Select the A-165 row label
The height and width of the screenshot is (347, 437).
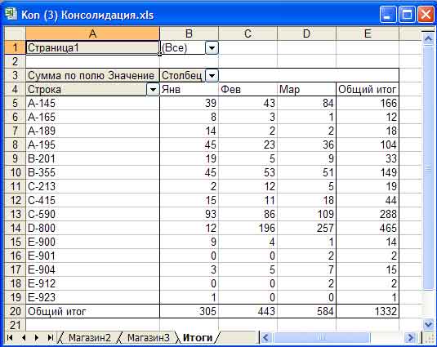click(x=92, y=117)
